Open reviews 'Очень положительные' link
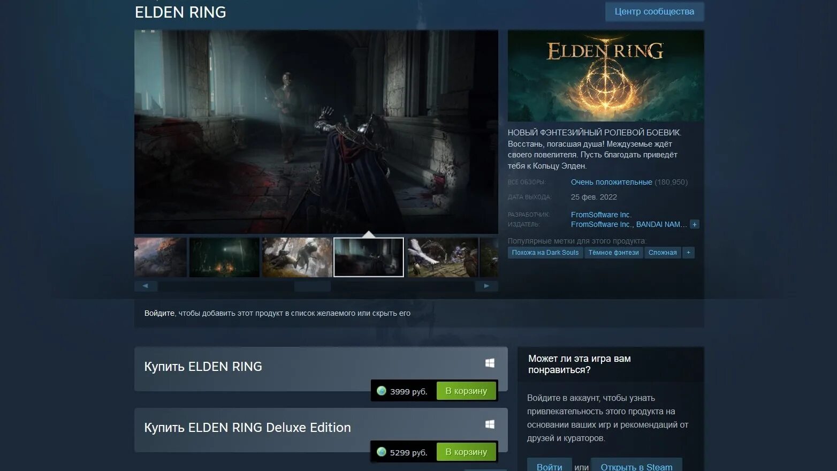Viewport: 837px width, 471px height. click(x=612, y=182)
